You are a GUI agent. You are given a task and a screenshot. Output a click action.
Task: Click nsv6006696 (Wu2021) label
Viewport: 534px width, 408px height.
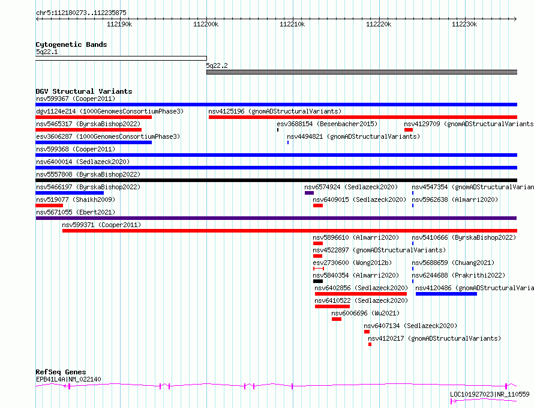pyautogui.click(x=365, y=313)
